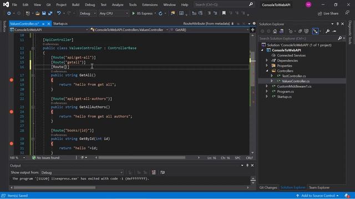355x199 pixels.
Task: Open the Any CPU platform dropdown
Action: click(x=113, y=13)
